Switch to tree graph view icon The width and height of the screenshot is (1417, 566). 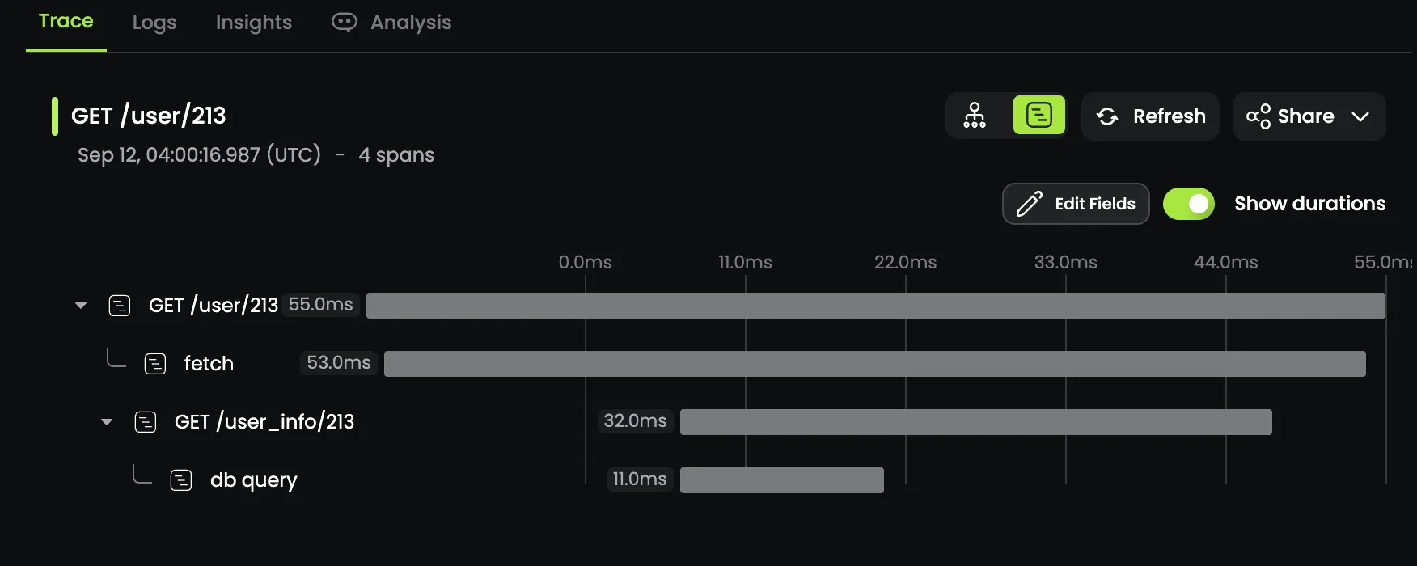coord(975,116)
